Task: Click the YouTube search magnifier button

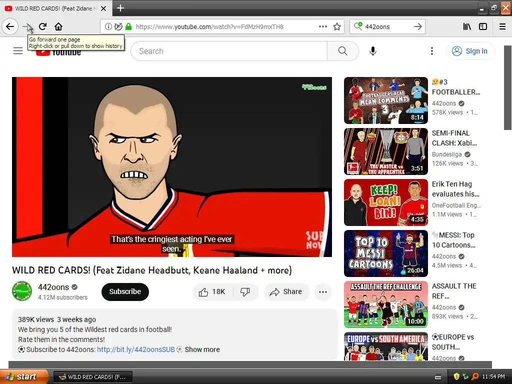Action: (342, 51)
